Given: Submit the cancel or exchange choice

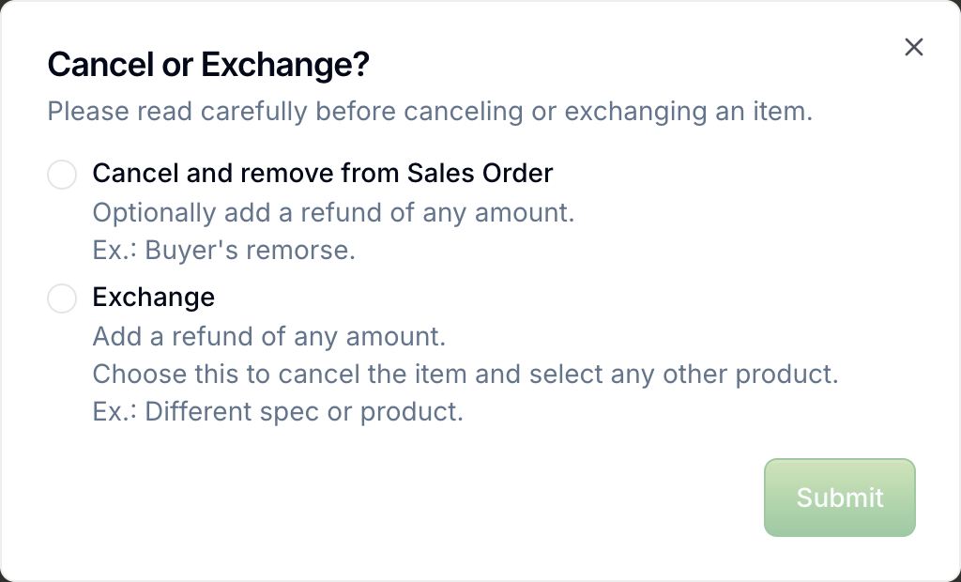Looking at the screenshot, I should 840,498.
